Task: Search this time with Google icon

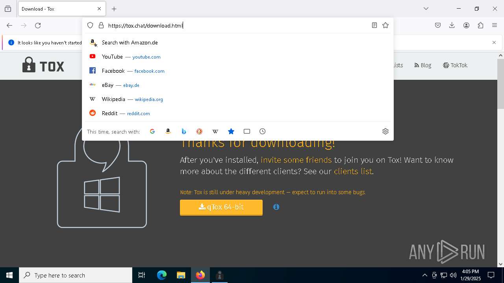Action: click(x=152, y=131)
